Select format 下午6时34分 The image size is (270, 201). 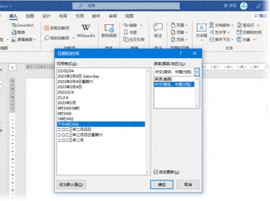[101, 124]
